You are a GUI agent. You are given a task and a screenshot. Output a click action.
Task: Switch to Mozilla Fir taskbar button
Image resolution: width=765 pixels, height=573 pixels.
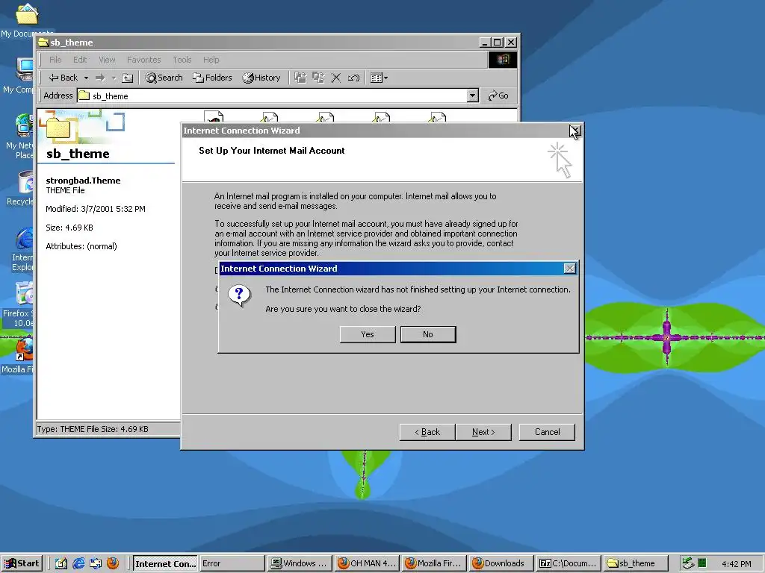(x=434, y=563)
